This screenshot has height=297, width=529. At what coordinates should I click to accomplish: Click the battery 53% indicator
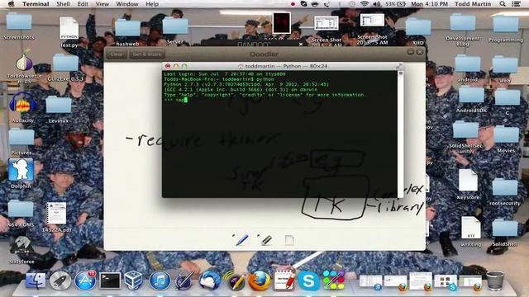[395, 4]
